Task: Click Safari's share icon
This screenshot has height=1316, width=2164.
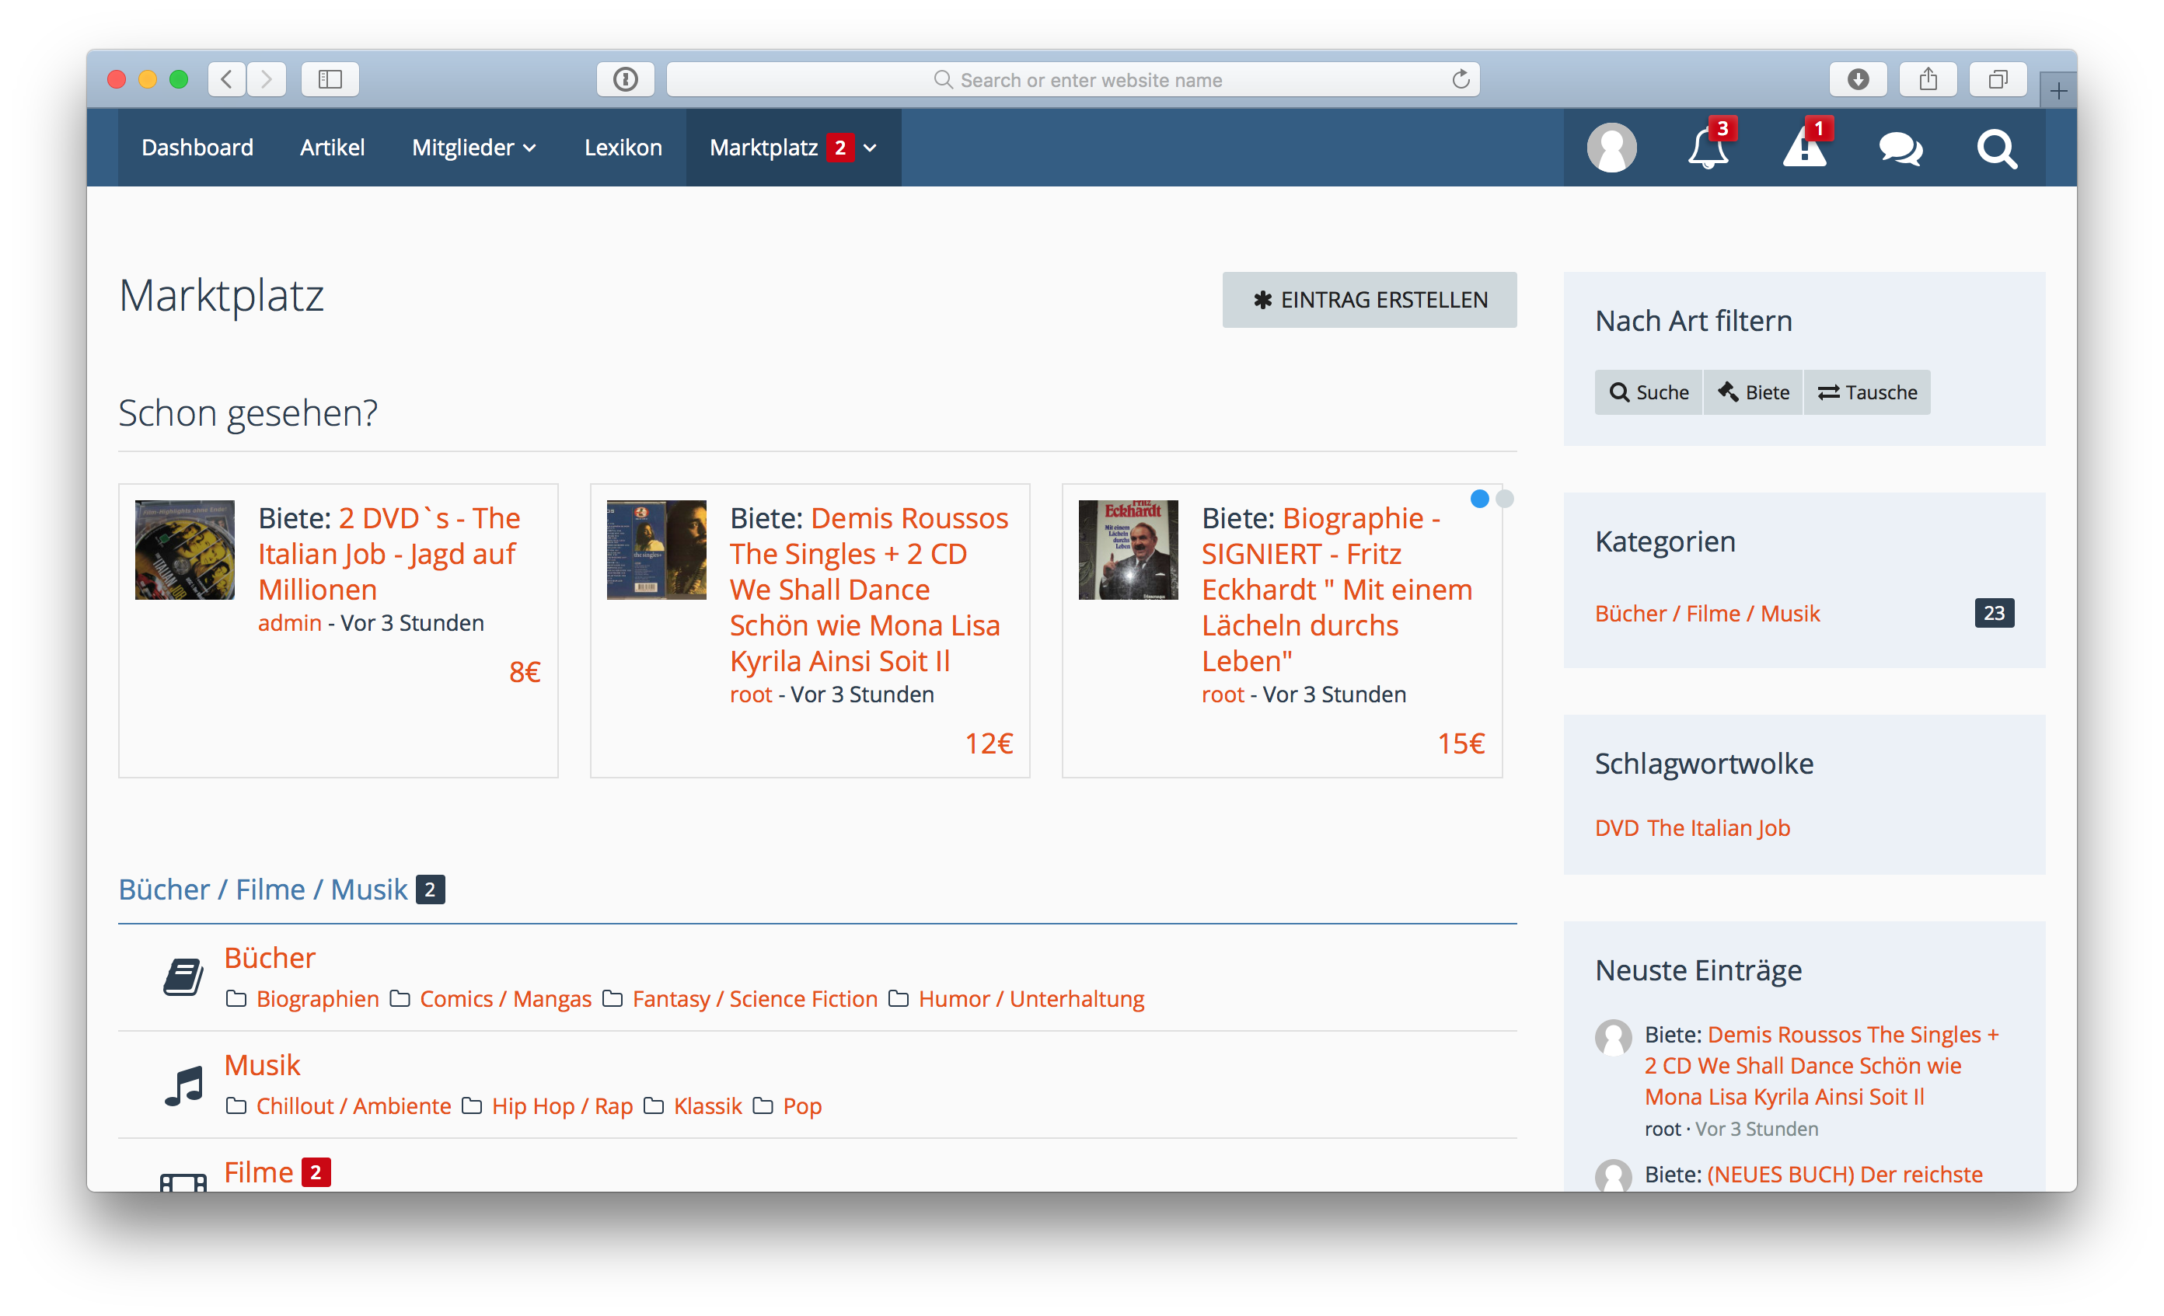Action: coord(1928,80)
